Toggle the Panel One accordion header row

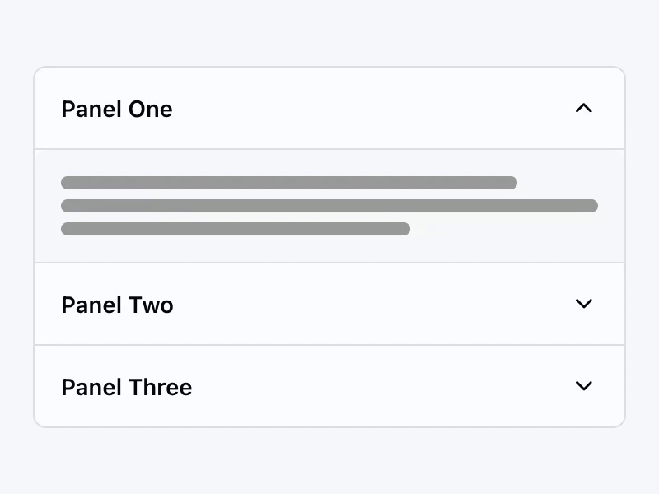(329, 109)
